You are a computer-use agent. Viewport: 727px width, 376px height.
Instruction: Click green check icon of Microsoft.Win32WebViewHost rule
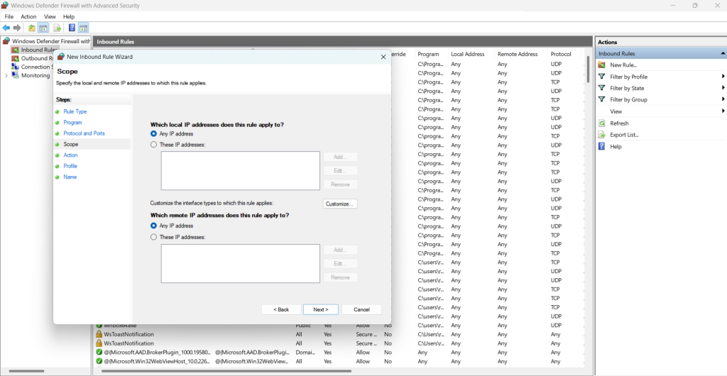(99, 361)
